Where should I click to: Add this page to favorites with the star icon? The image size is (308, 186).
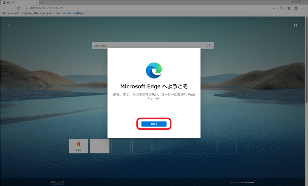pos(274,8)
